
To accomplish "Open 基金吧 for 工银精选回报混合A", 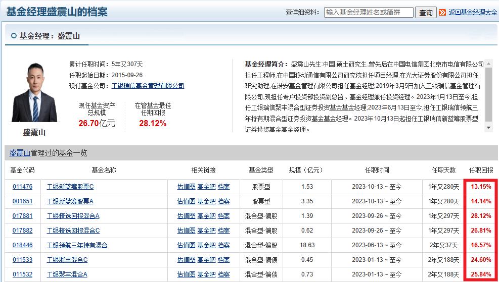I will click(207, 216).
